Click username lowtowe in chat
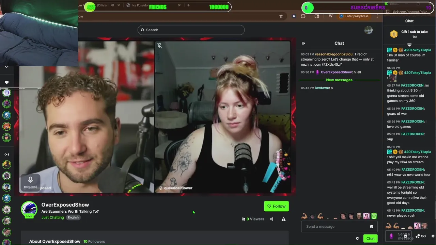The image size is (436, 245). pyautogui.click(x=322, y=88)
